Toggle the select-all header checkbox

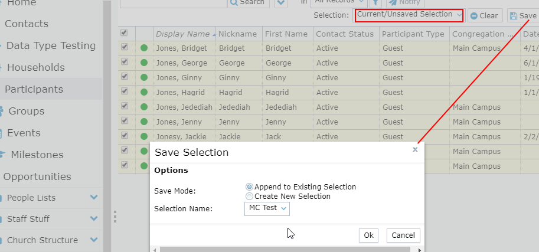coord(124,33)
